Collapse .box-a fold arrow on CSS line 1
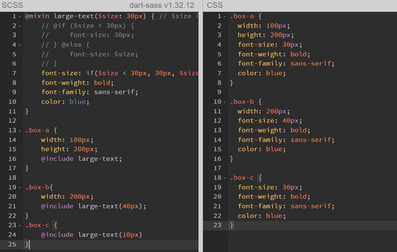The width and height of the screenshot is (397, 252). (x=224, y=16)
